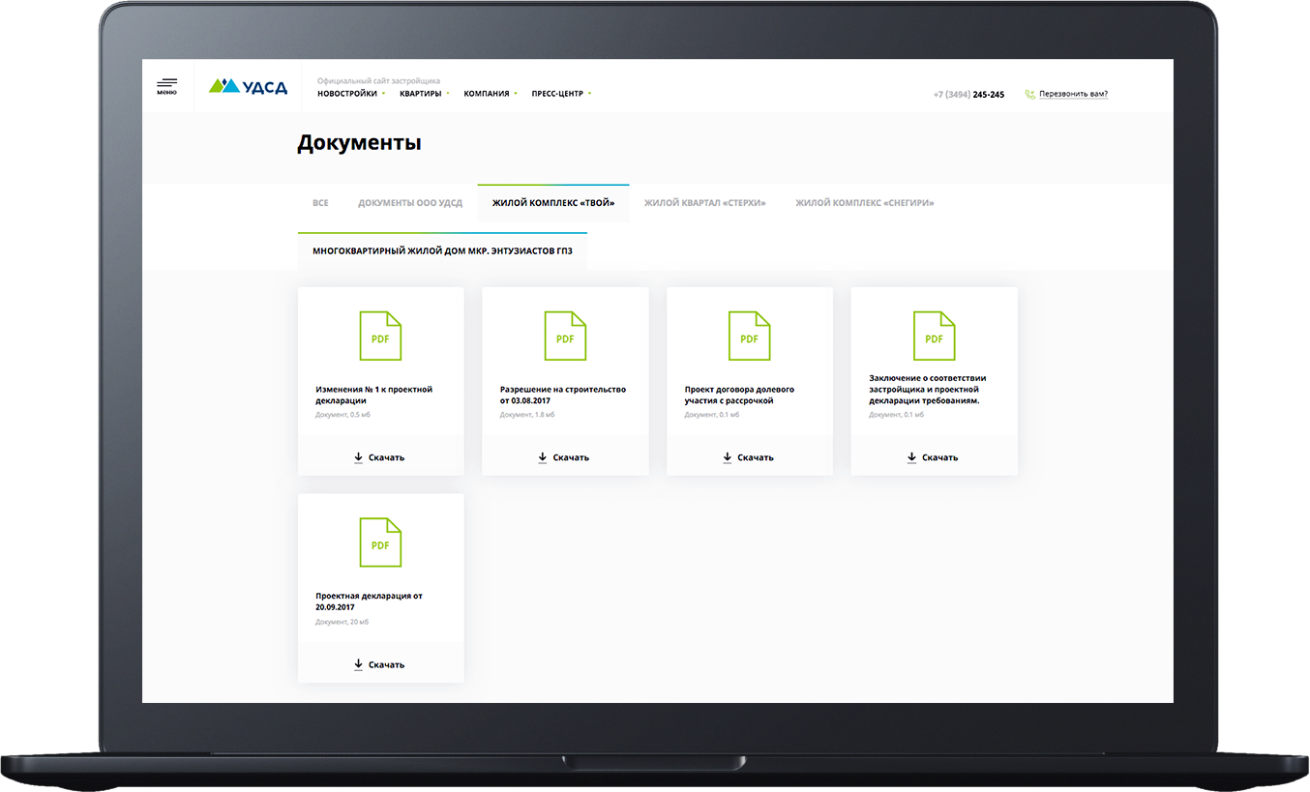
Task: Open Жилой комплекс «Снегири» tab
Action: pyautogui.click(x=865, y=203)
